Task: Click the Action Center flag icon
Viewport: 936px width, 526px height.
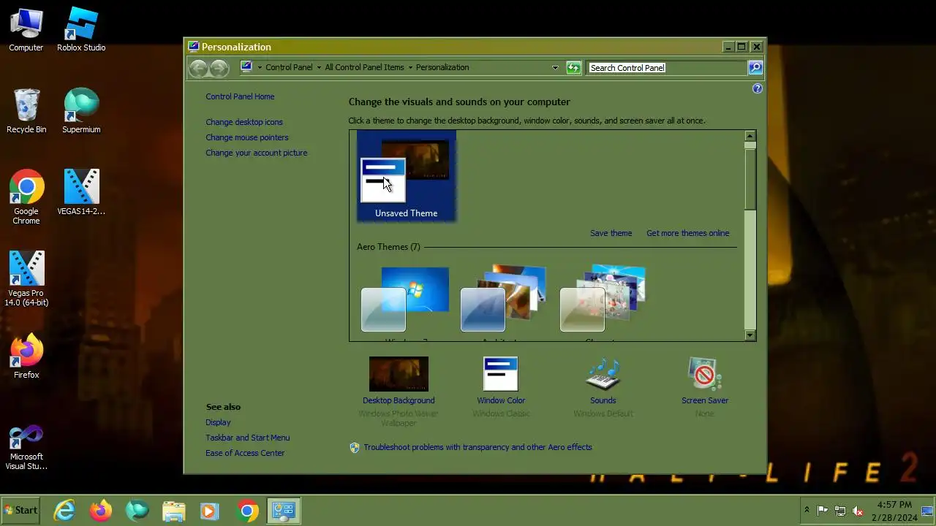Action: point(823,511)
